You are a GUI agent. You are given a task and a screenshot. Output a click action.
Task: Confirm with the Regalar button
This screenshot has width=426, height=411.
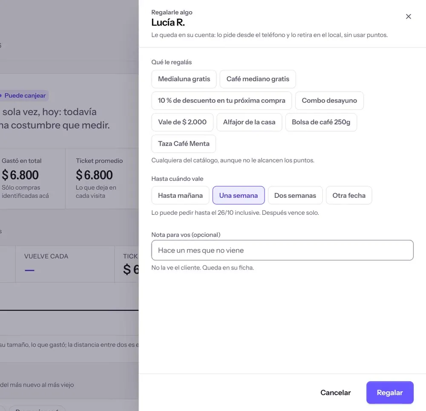tap(390, 393)
